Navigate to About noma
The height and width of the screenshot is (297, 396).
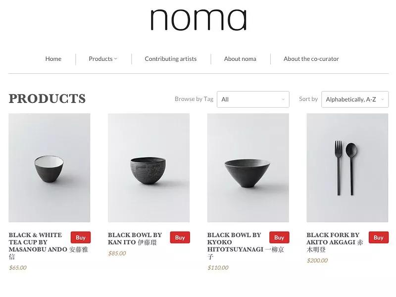coord(240,59)
